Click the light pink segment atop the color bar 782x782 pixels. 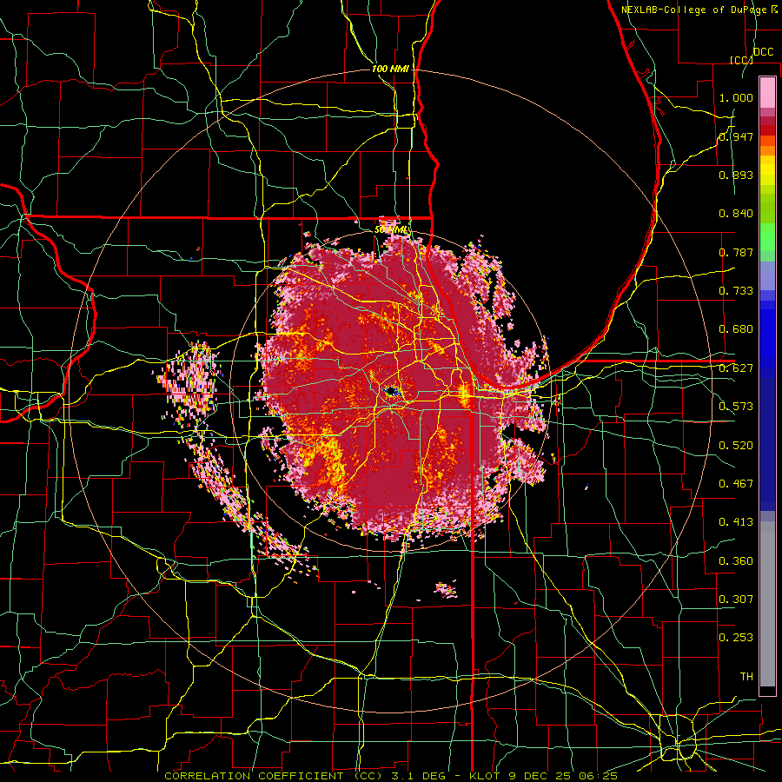click(767, 92)
